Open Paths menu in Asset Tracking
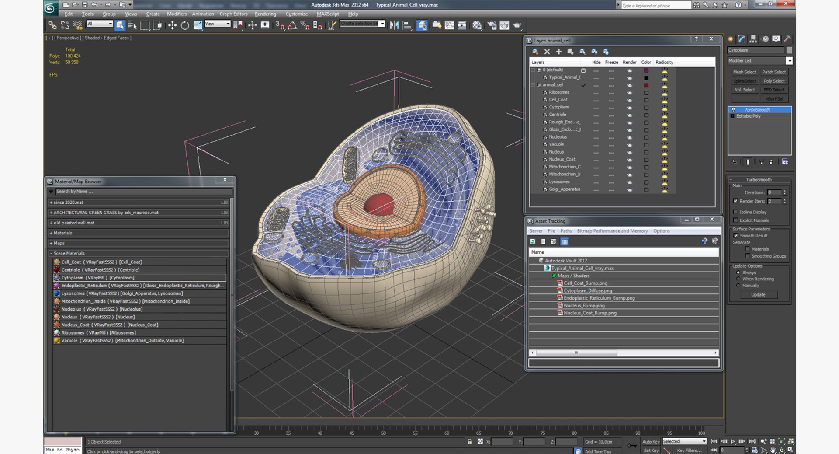Image resolution: width=839 pixels, height=454 pixels. [x=566, y=231]
